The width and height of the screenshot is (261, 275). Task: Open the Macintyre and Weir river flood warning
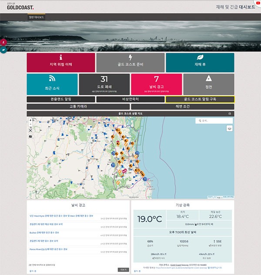[61, 216]
